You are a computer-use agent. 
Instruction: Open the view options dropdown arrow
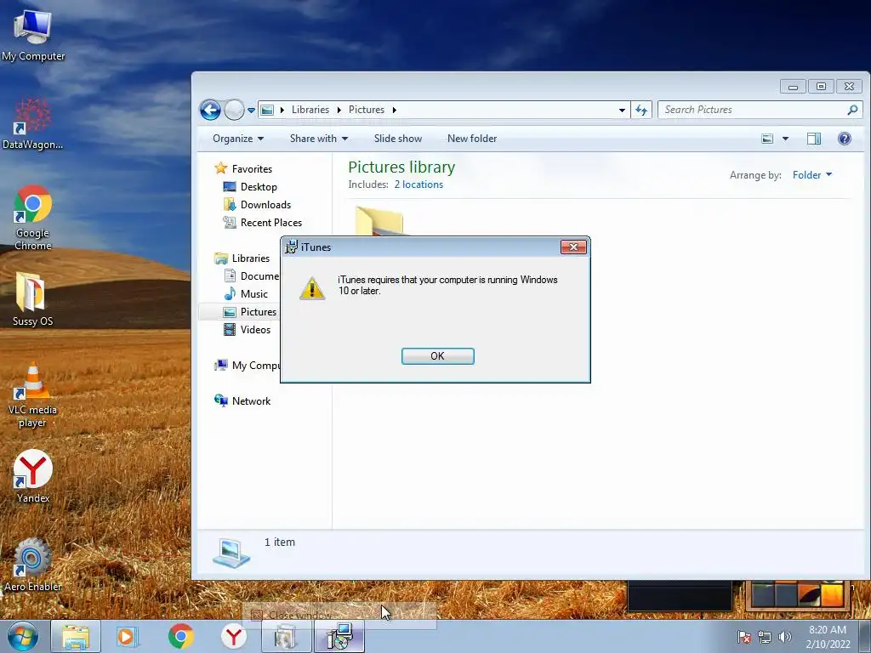tap(785, 139)
